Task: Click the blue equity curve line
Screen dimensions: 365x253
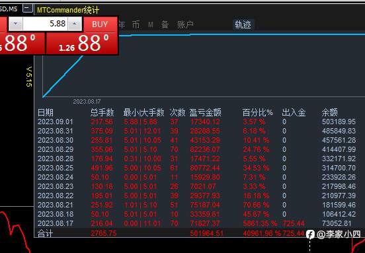Action: tap(242, 34)
